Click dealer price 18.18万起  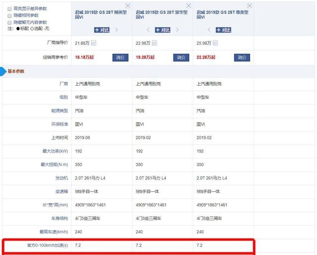(84, 57)
